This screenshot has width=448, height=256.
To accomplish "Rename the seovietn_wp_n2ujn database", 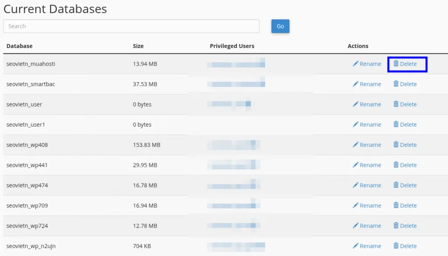I will tap(367, 246).
